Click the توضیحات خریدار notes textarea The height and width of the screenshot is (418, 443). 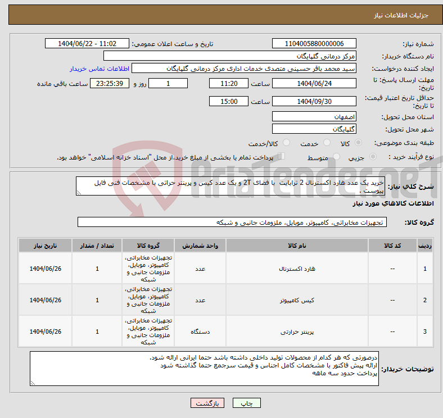(x=204, y=369)
